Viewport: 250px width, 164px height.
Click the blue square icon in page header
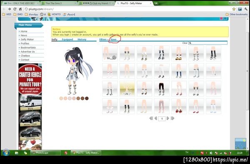225,19
